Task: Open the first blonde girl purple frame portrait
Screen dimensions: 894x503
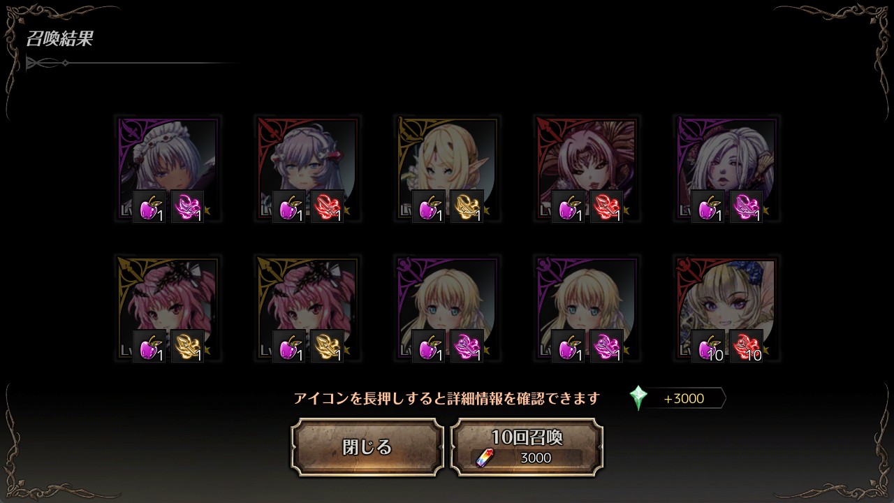Action: click(x=448, y=309)
